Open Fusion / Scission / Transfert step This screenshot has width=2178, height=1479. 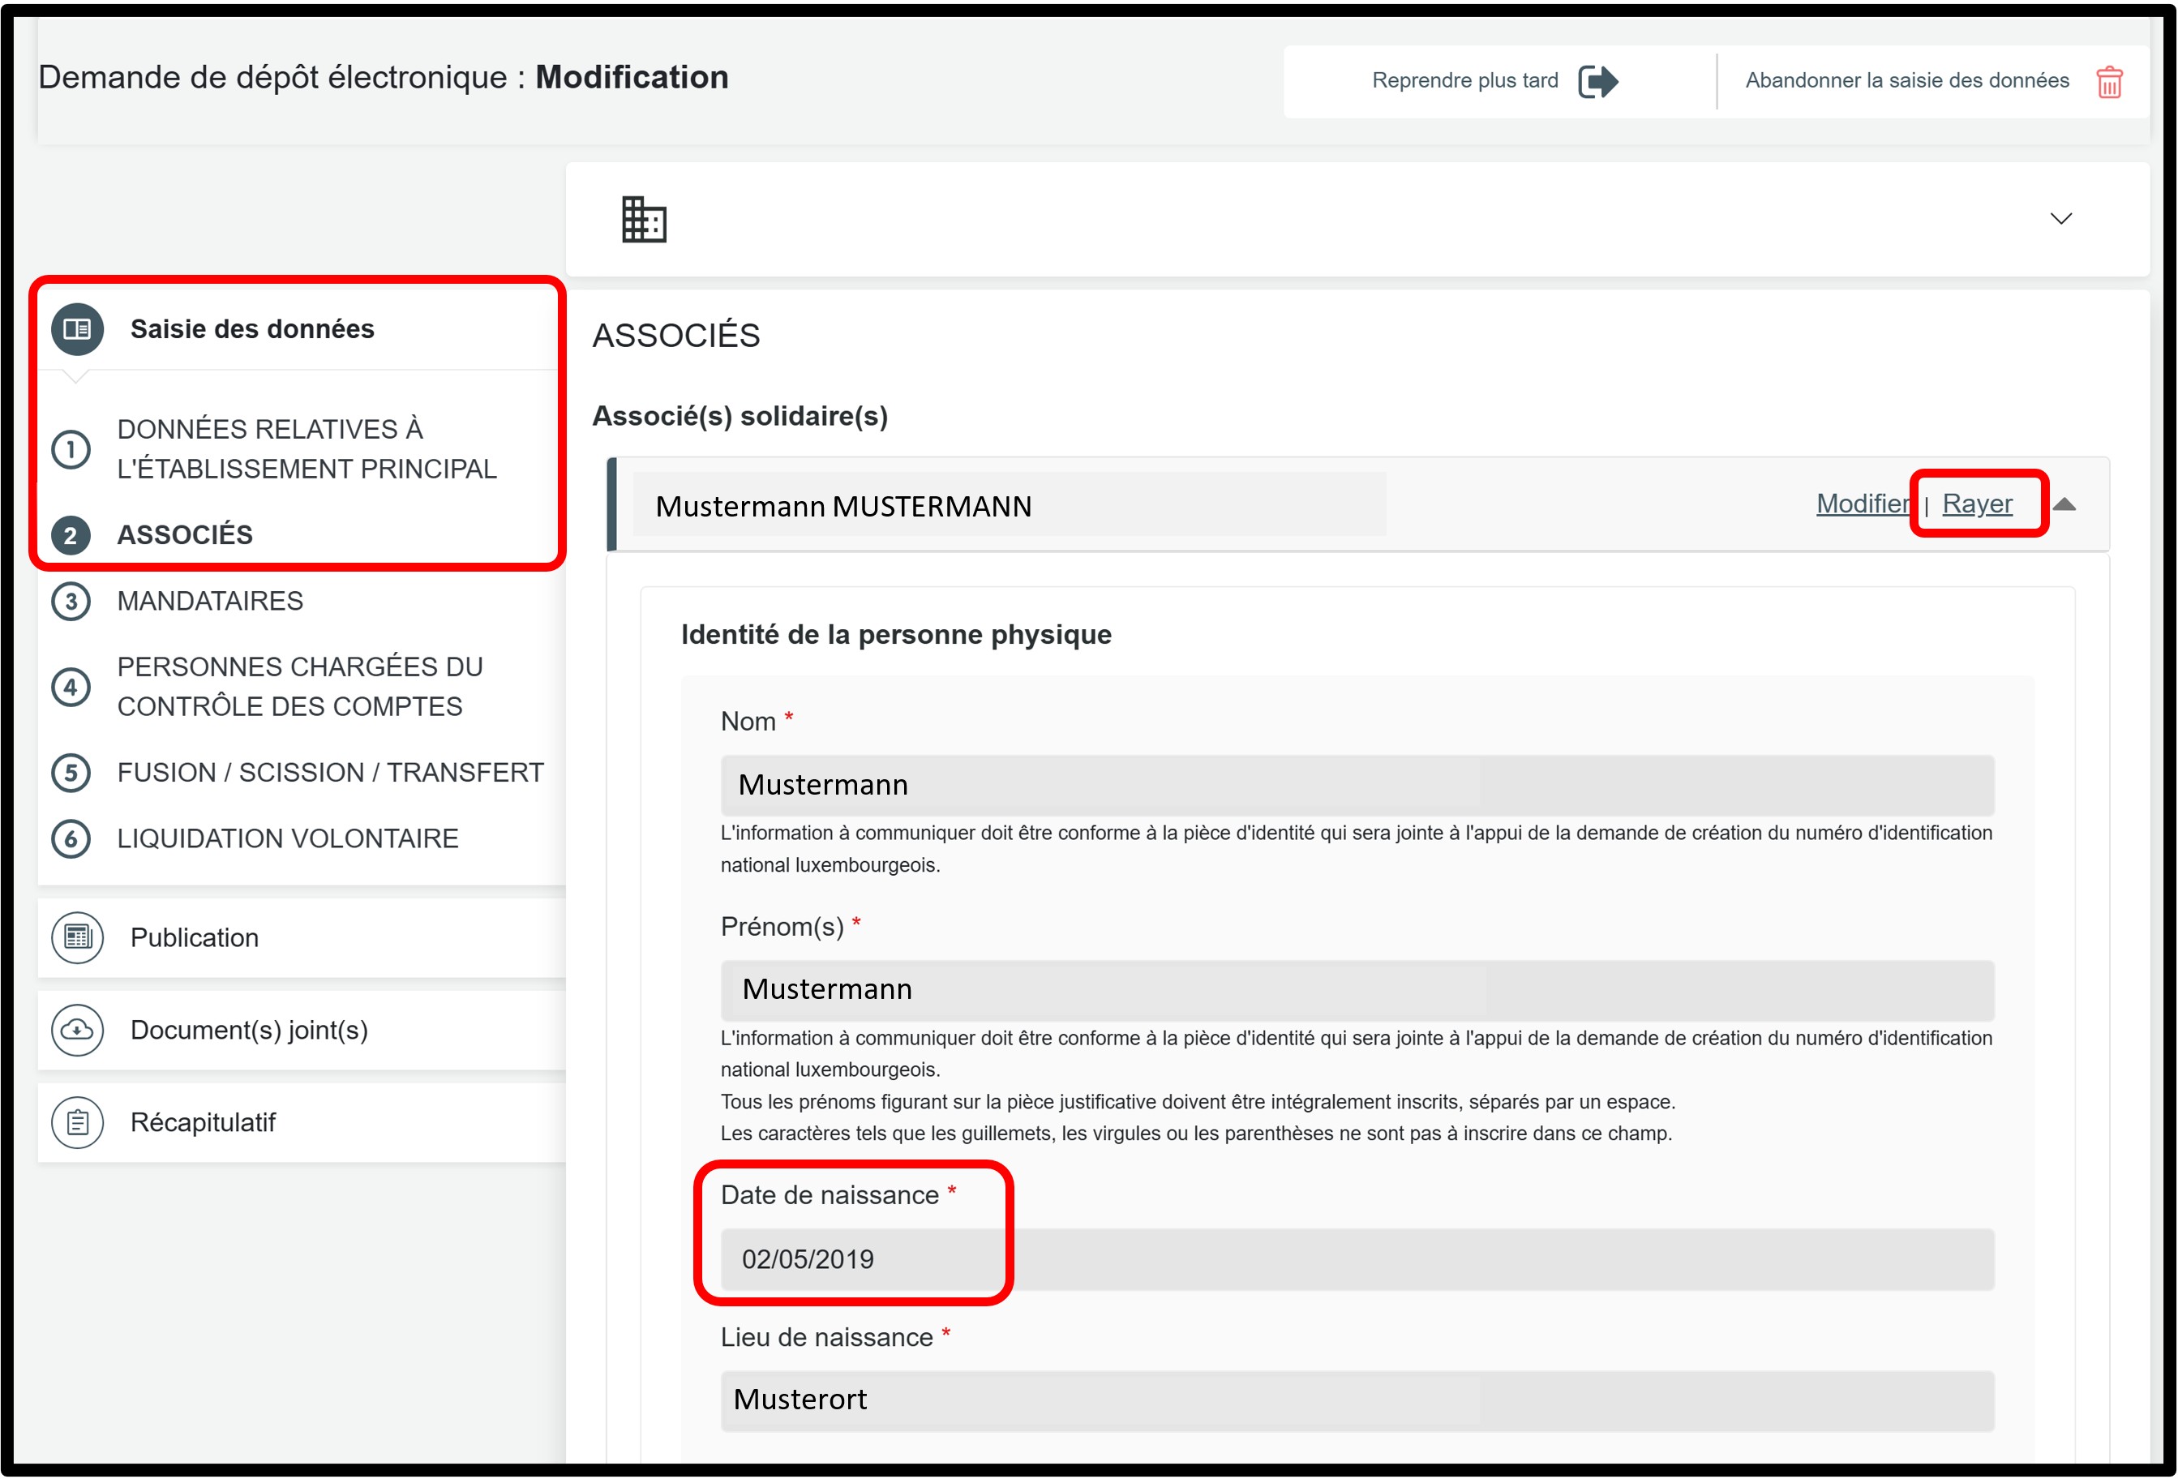[330, 772]
